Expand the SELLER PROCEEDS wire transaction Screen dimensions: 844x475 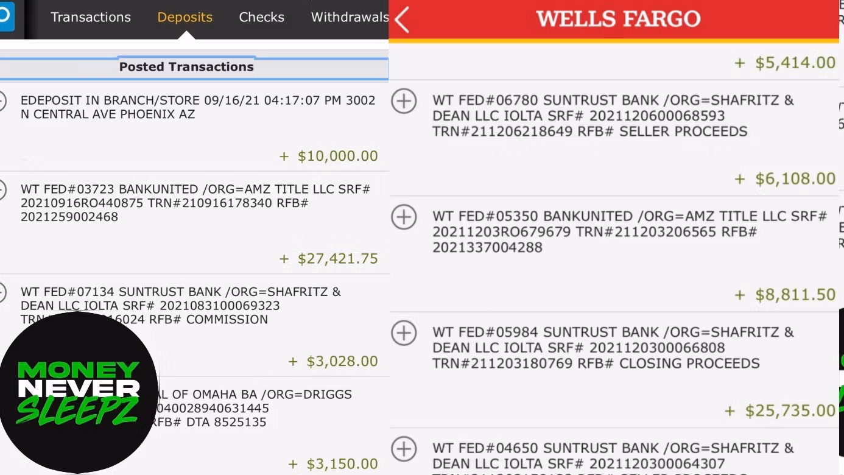[x=404, y=101]
